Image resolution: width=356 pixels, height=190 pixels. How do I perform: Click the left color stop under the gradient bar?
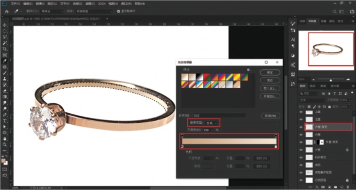[182, 147]
